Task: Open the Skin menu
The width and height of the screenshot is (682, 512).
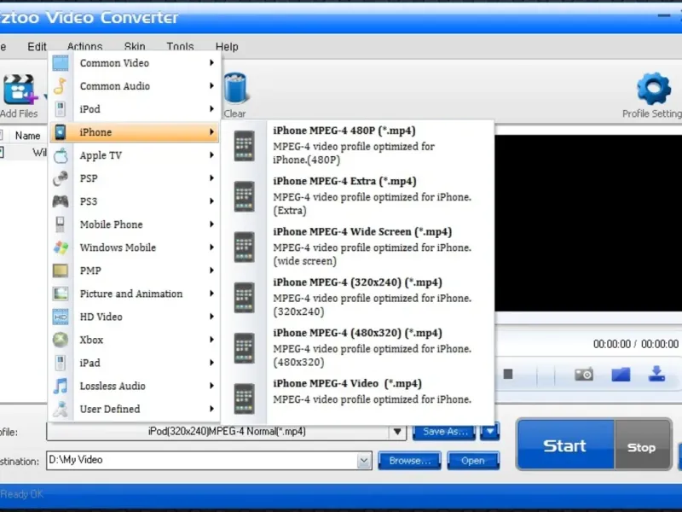Action: [135, 47]
